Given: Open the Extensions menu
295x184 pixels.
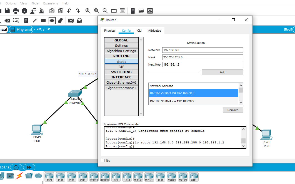Looking at the screenshot, I should pos(51,3).
